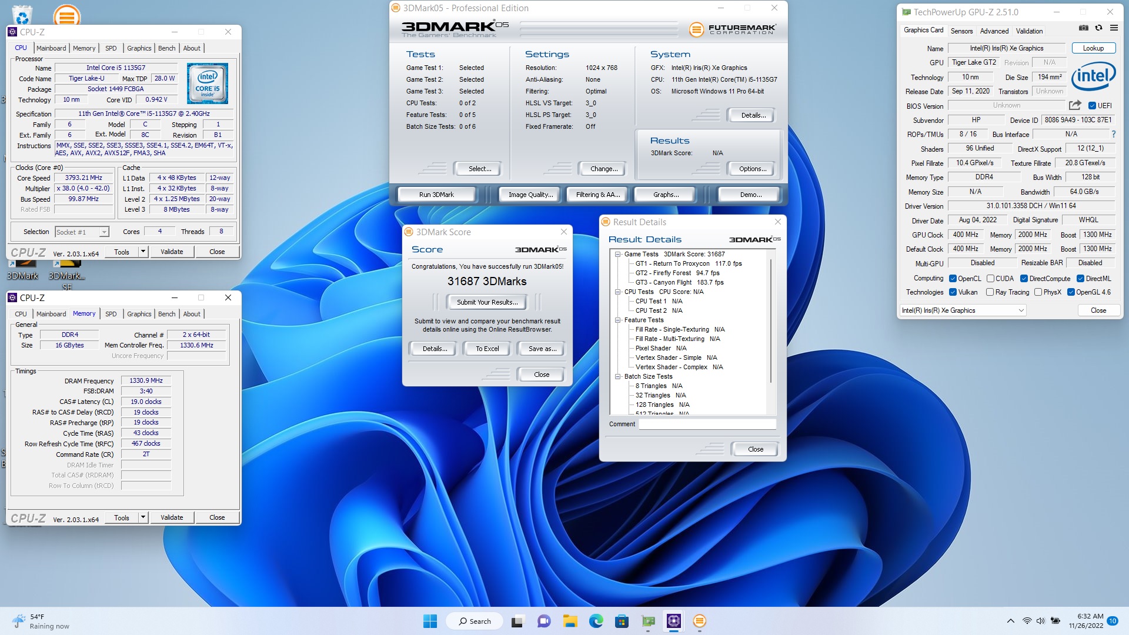Image resolution: width=1129 pixels, height=635 pixels.
Task: Click the Comment input field in Result Details
Action: [707, 424]
